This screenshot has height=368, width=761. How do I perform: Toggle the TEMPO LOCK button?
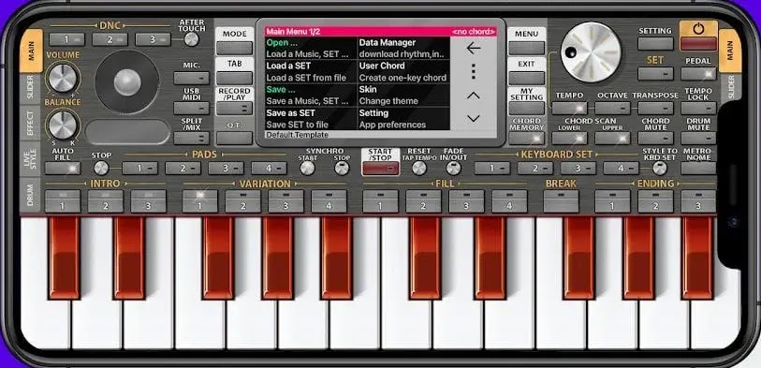click(698, 108)
